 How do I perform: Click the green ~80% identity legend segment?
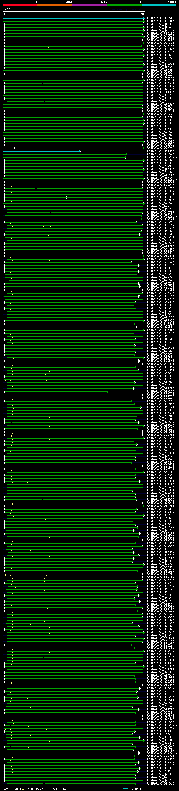124,5
